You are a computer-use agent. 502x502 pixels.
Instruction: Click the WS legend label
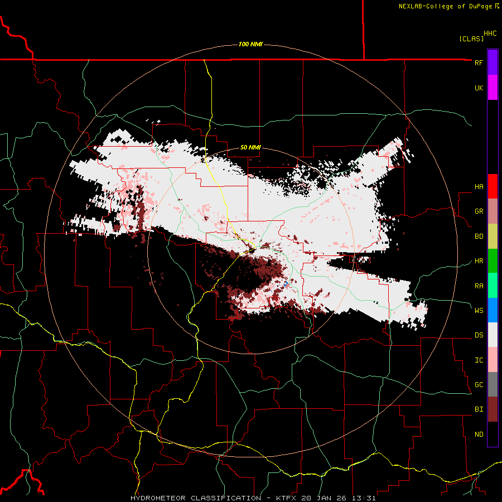click(x=479, y=311)
